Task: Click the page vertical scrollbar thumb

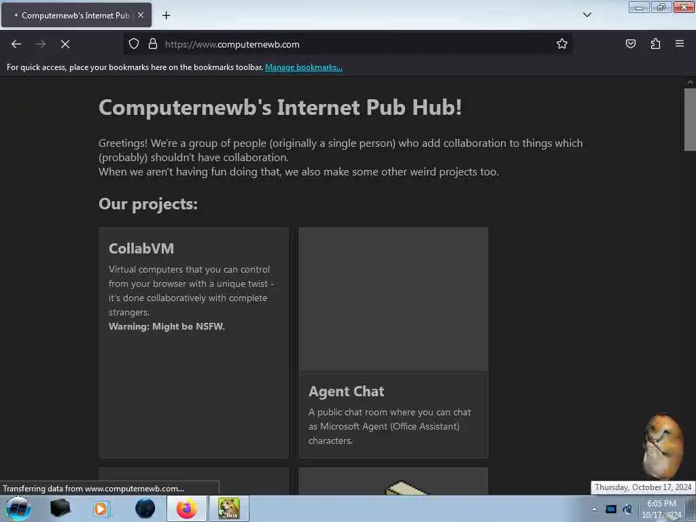Action: tap(690, 120)
